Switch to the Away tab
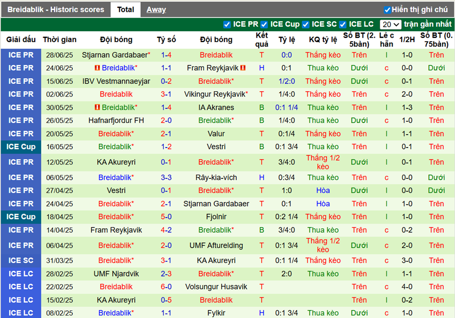This screenshot has width=455, height=318. (156, 10)
